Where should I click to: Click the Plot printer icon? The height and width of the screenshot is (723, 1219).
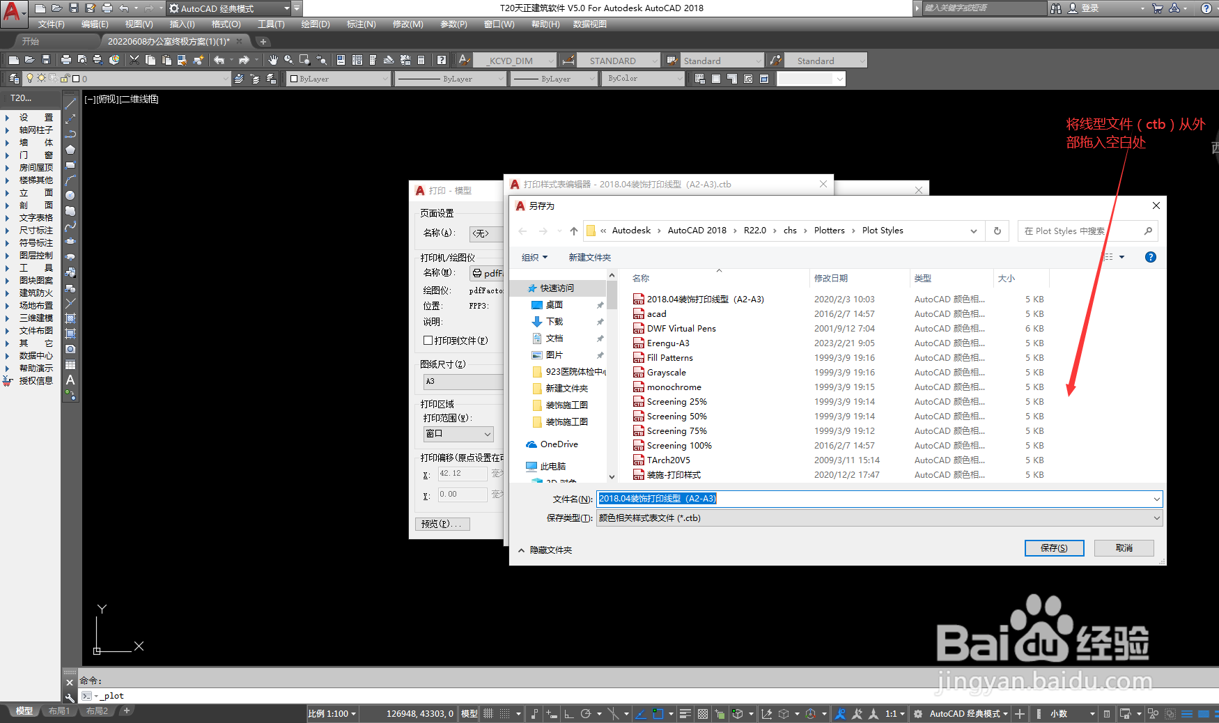pyautogui.click(x=66, y=60)
